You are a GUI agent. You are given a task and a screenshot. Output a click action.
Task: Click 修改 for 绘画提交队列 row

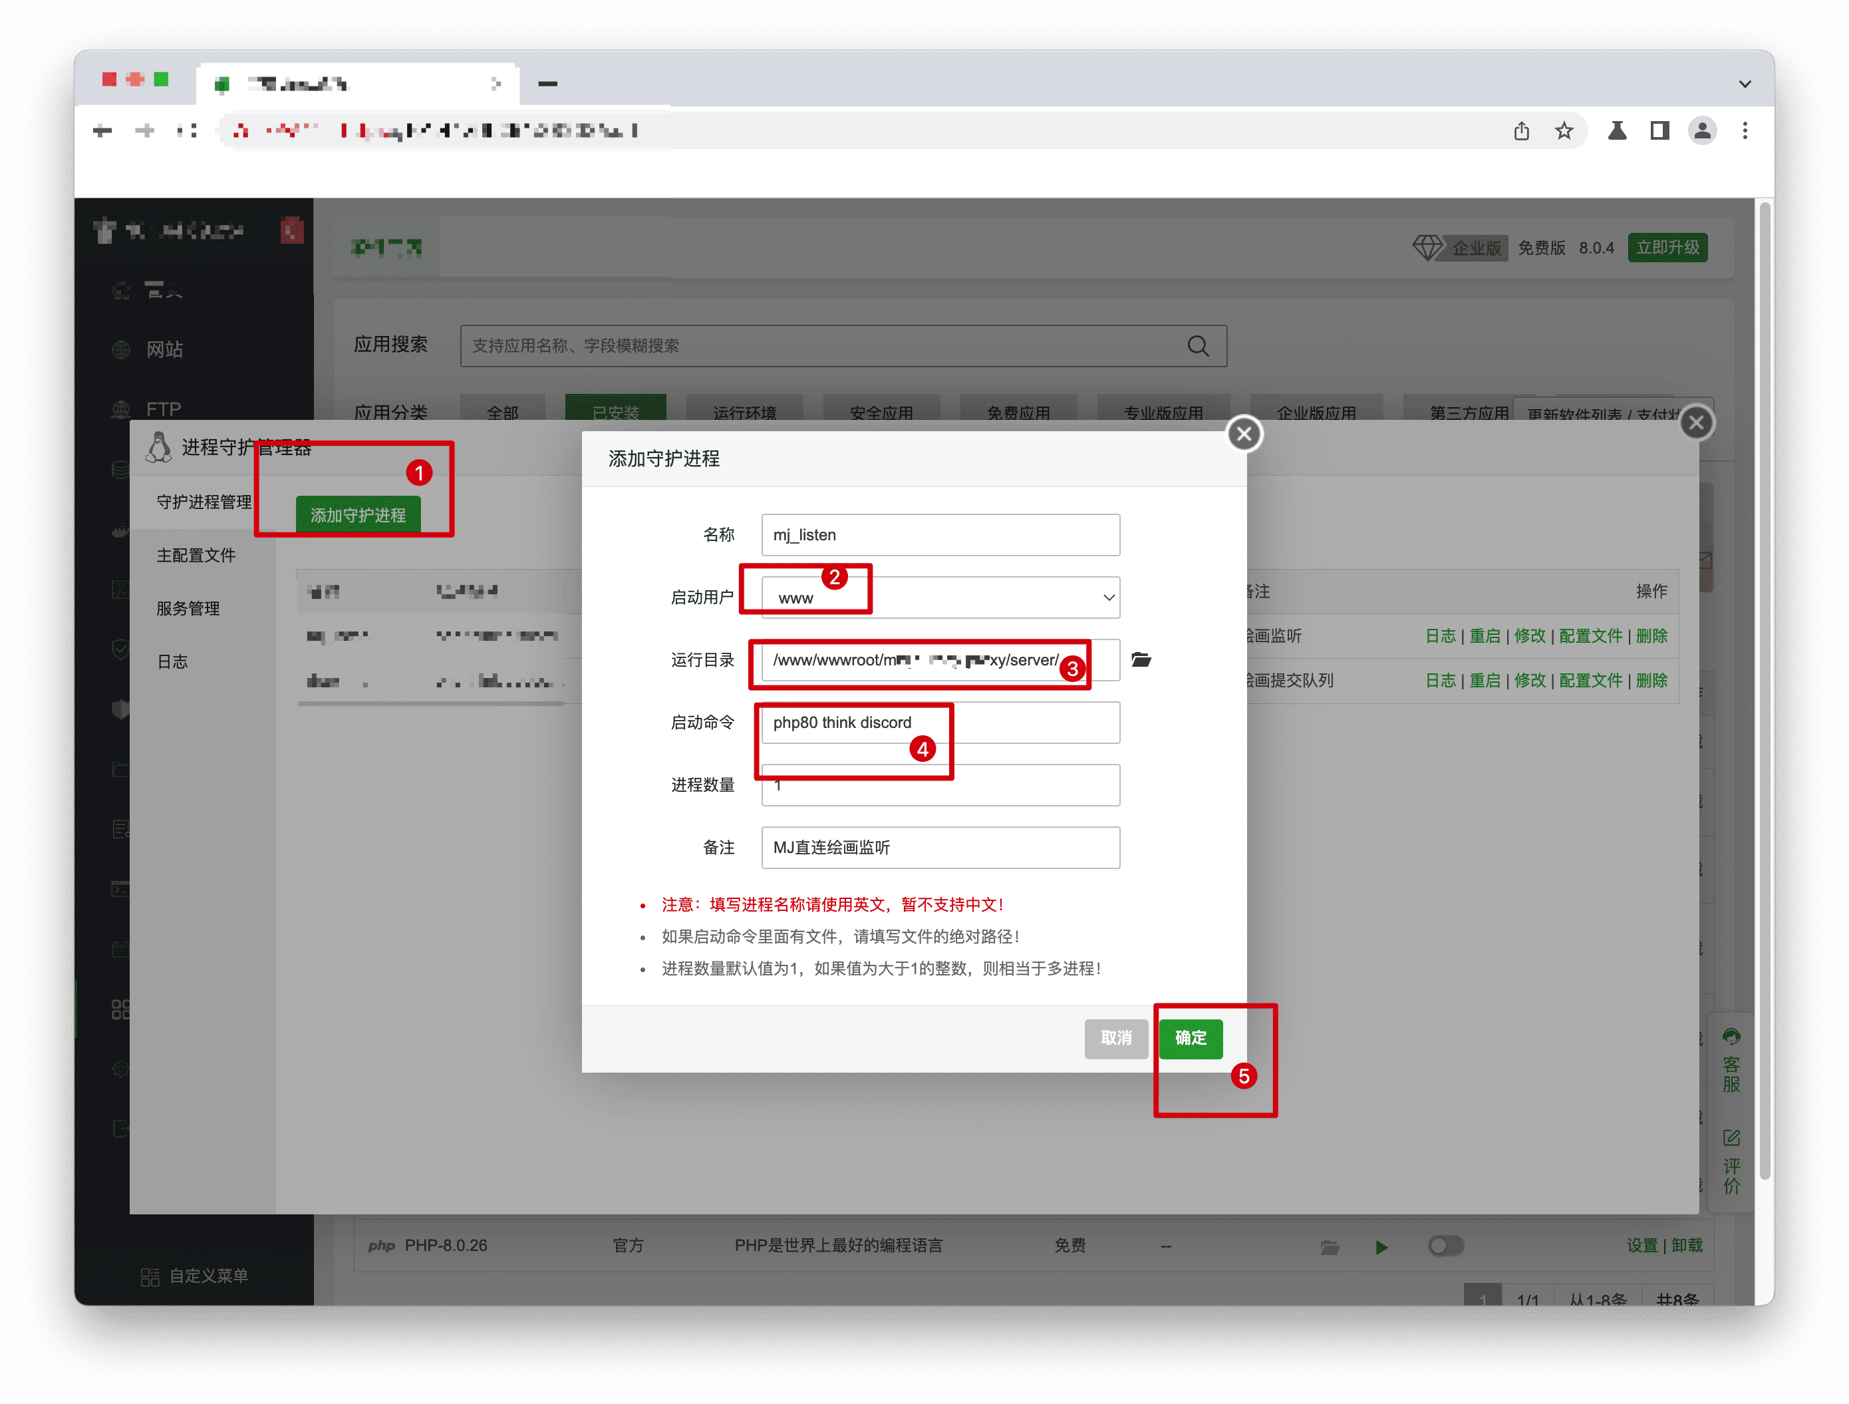1530,681
